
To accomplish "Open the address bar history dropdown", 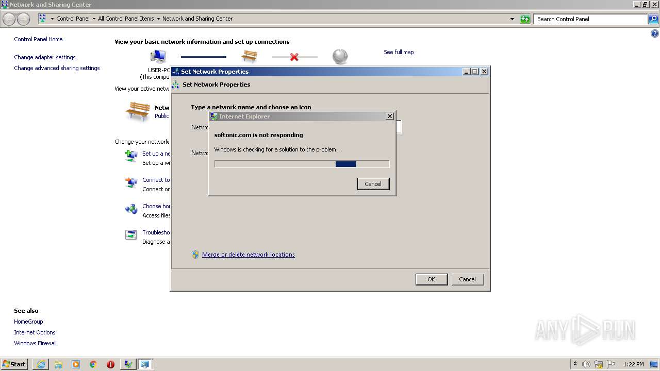I will point(512,19).
